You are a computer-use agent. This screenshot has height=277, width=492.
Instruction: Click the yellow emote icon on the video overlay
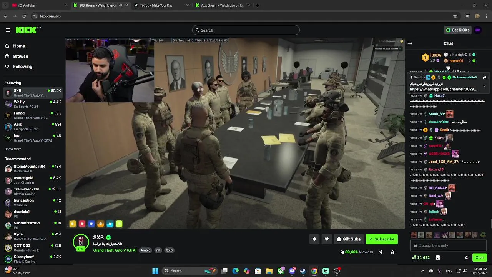(73, 224)
